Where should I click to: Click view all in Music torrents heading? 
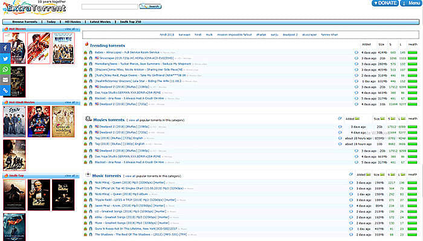130,176
